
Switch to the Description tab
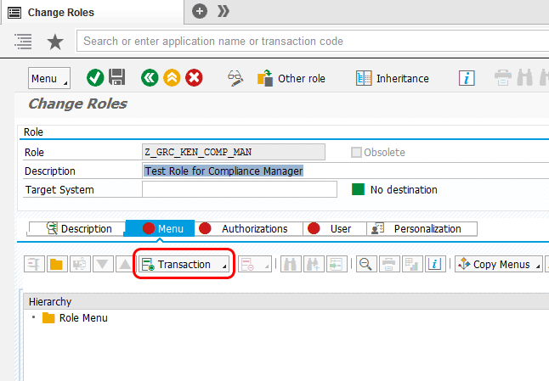coord(76,228)
